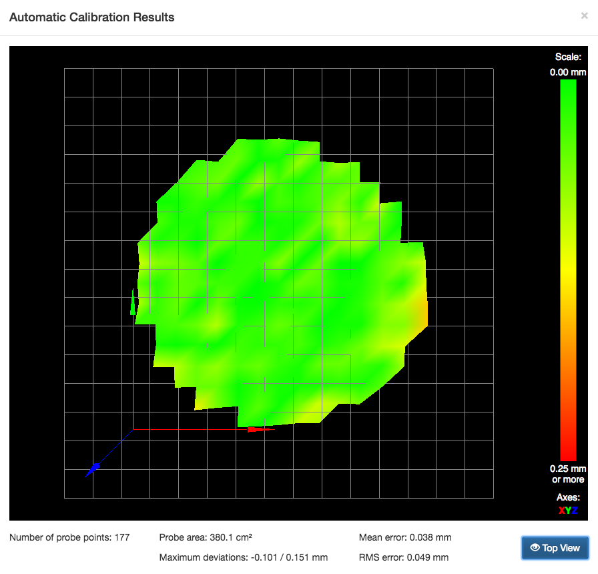Click the Number of probe points text
The image size is (598, 574).
tap(69, 537)
